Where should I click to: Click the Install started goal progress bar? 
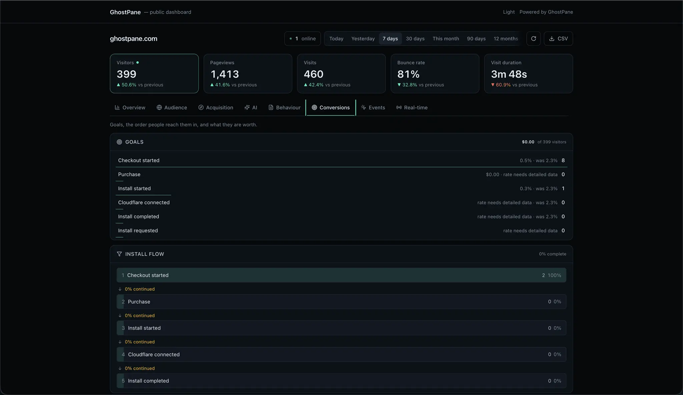[143, 195]
